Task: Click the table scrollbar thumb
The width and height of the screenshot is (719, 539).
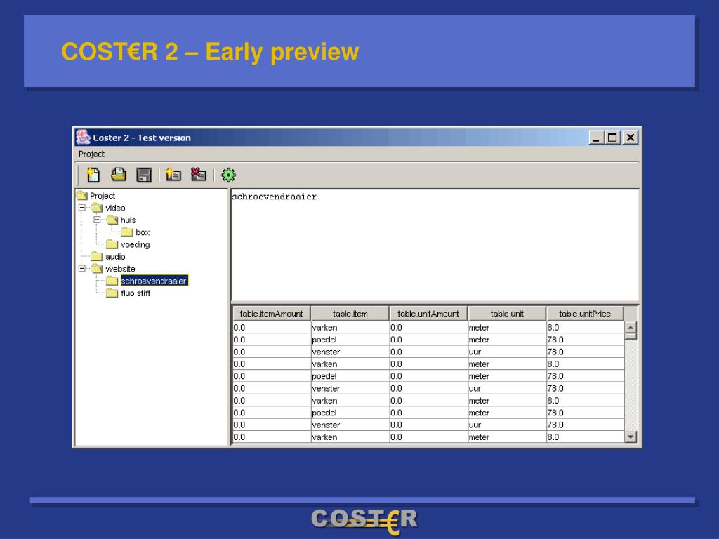Action: coord(631,336)
